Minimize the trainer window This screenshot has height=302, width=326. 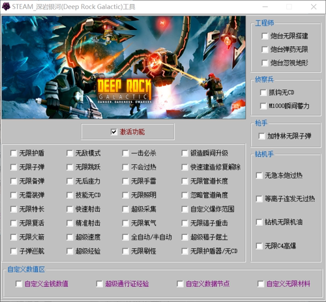[x=265, y=7]
